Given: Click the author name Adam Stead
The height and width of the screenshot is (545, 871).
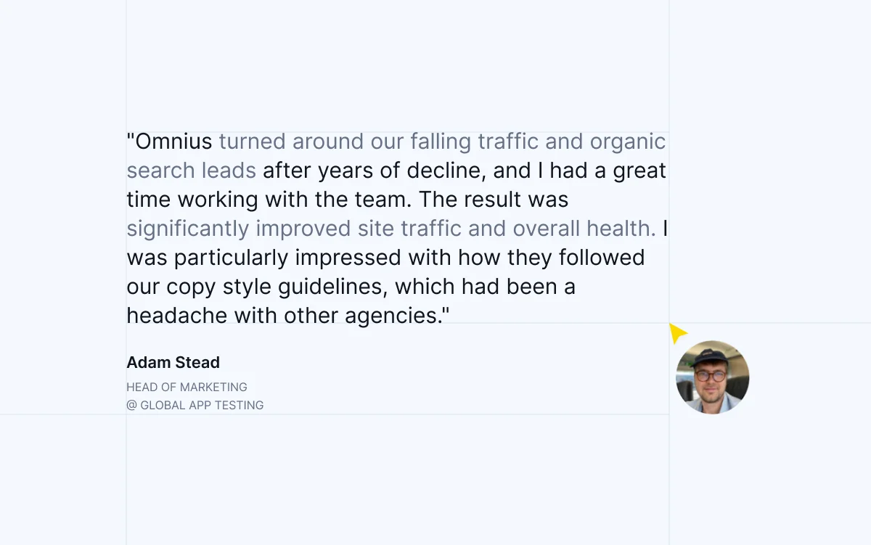Looking at the screenshot, I should (173, 362).
